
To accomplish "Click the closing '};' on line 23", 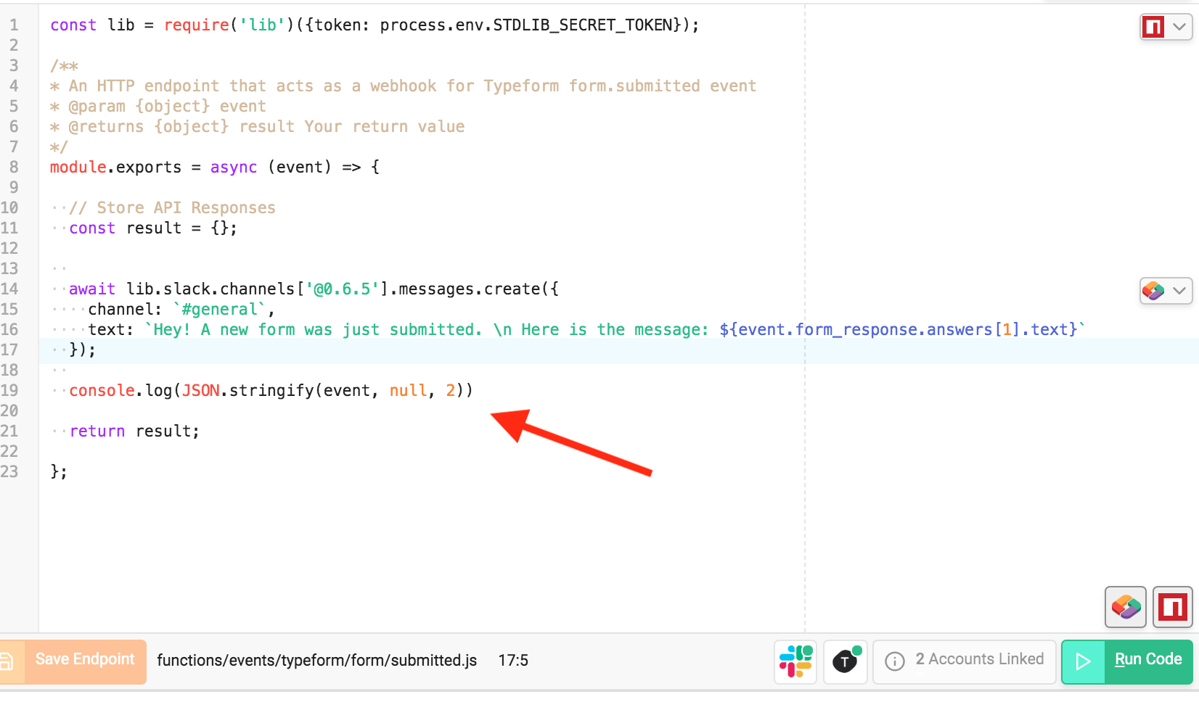I will [59, 471].
